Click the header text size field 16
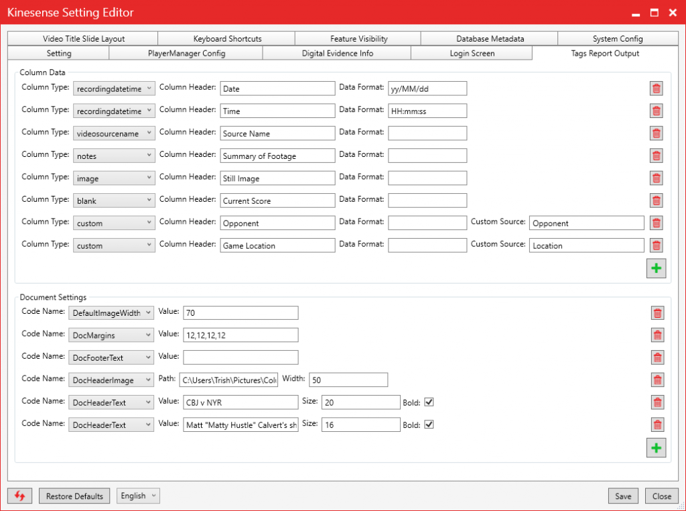Screen dimensions: 686x511 tap(361, 424)
